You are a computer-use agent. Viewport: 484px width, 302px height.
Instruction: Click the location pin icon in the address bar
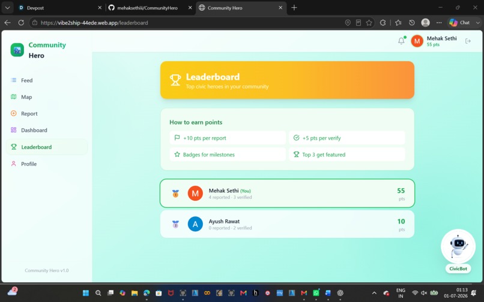click(348, 23)
